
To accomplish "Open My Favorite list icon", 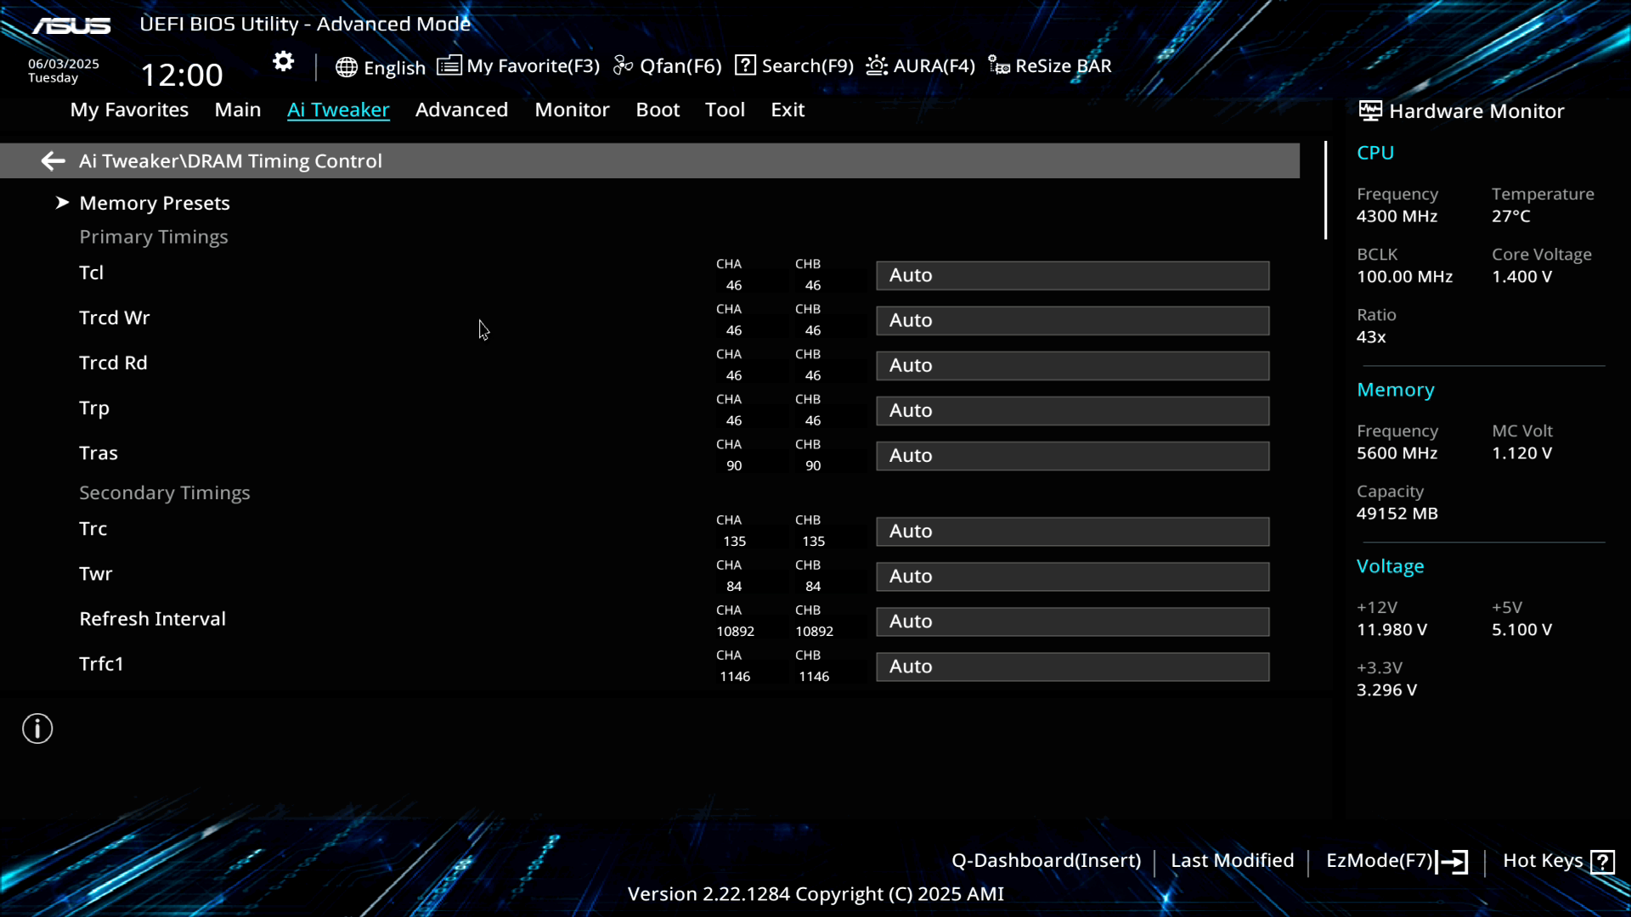I will [x=449, y=65].
